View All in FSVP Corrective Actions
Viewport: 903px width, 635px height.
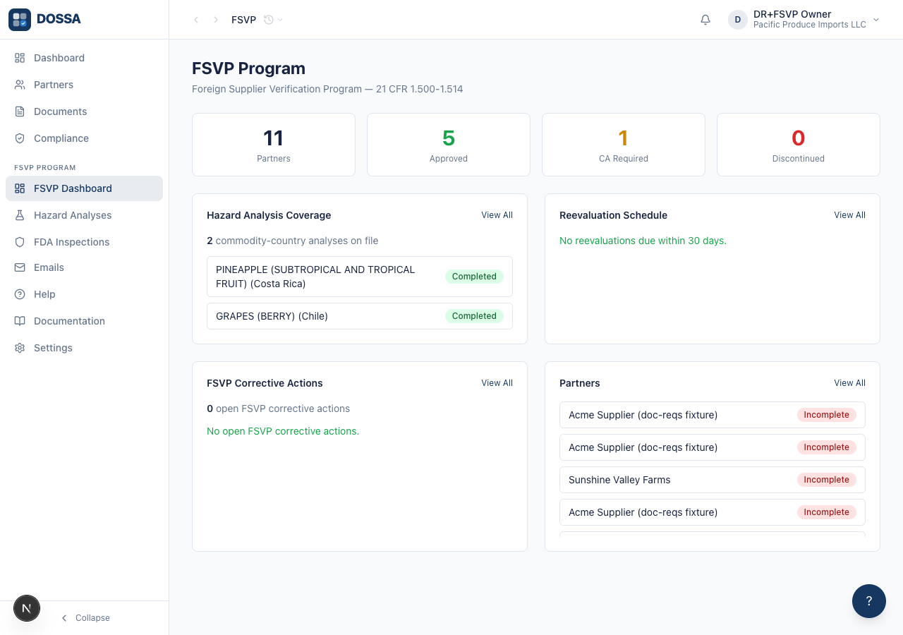click(x=497, y=383)
